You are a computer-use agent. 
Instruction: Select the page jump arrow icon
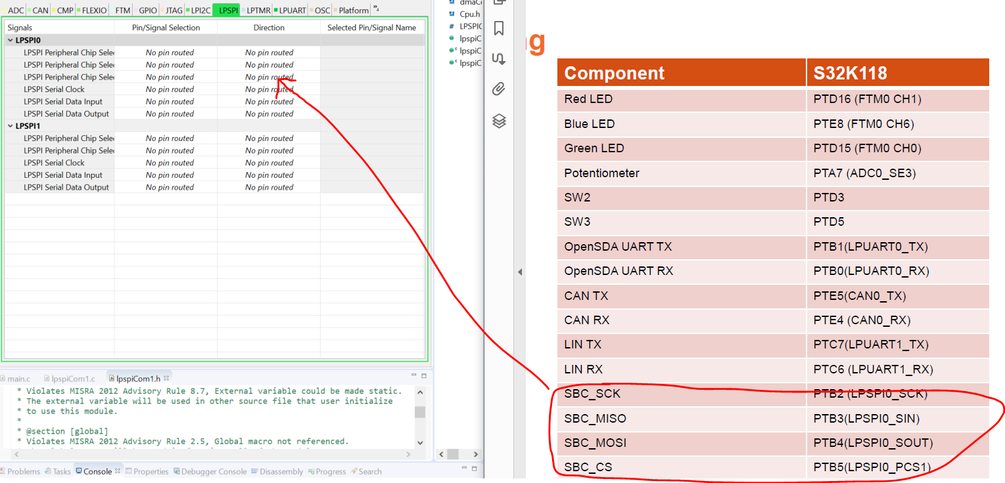coord(498,59)
